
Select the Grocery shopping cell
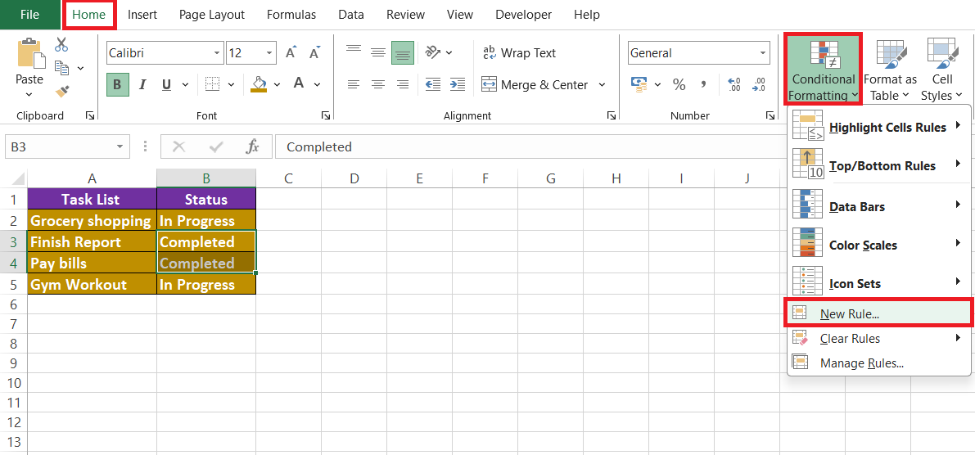[x=92, y=221]
